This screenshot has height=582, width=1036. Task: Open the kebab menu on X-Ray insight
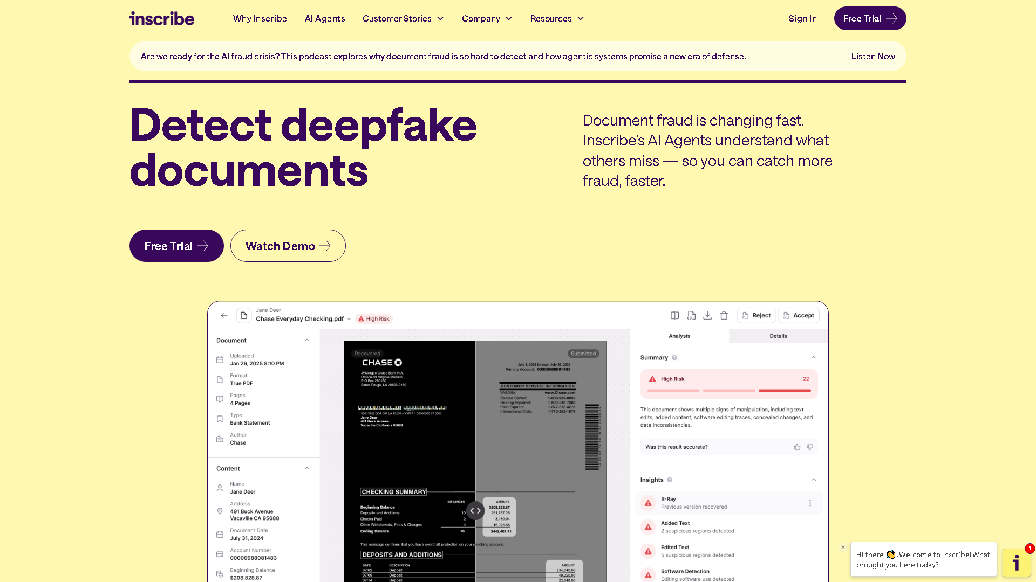click(x=810, y=502)
